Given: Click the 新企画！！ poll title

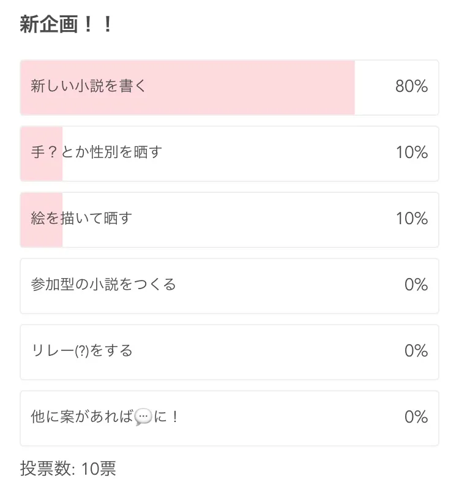Looking at the screenshot, I should (66, 25).
